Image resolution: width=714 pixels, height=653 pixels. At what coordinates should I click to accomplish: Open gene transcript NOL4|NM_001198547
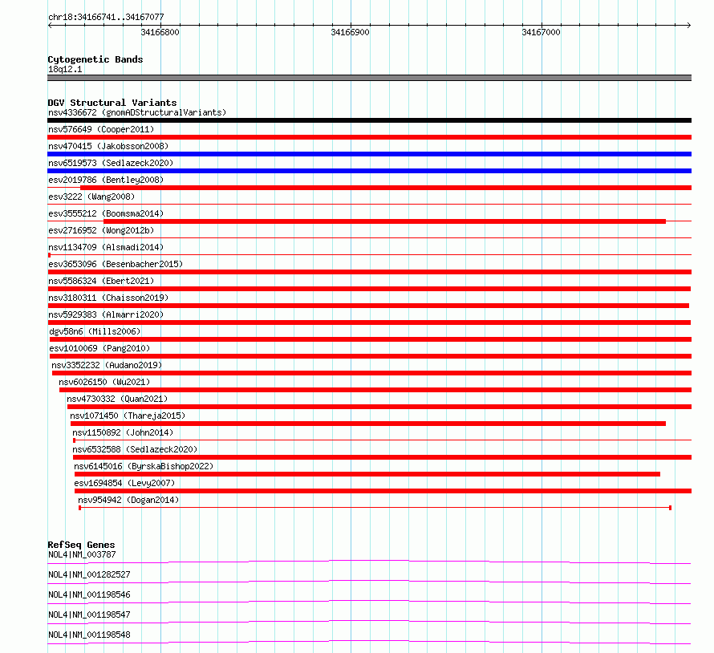tap(89, 614)
